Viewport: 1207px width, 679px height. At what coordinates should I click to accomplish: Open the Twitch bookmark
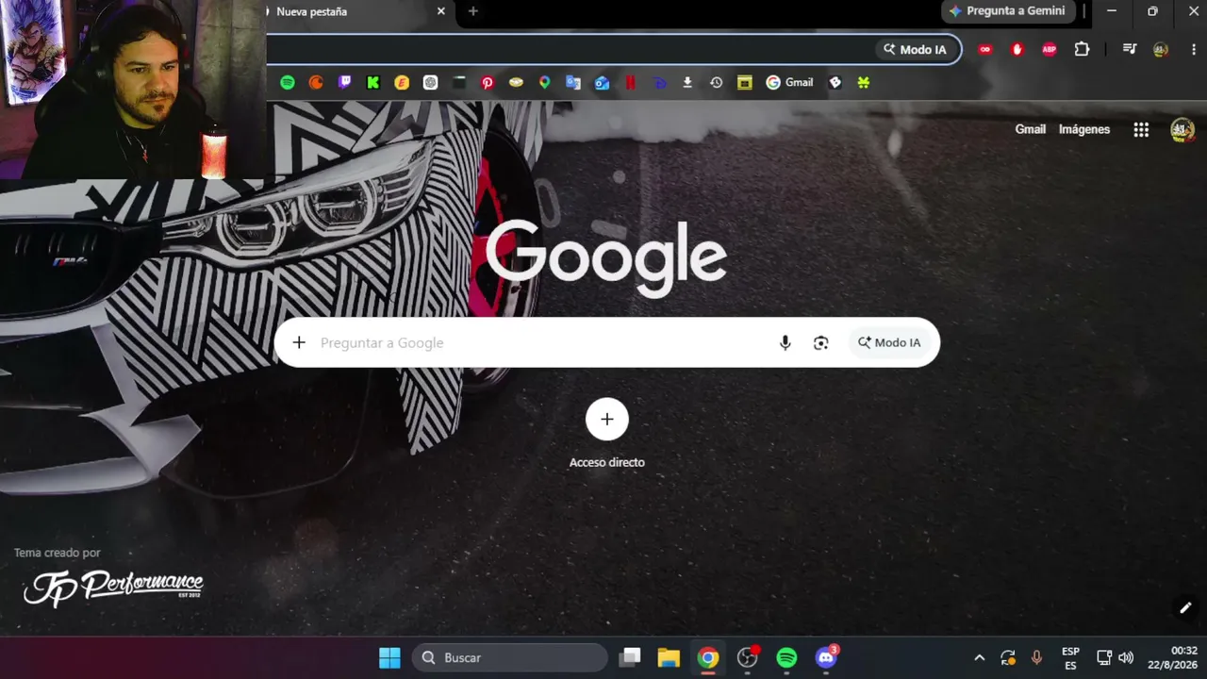click(344, 83)
